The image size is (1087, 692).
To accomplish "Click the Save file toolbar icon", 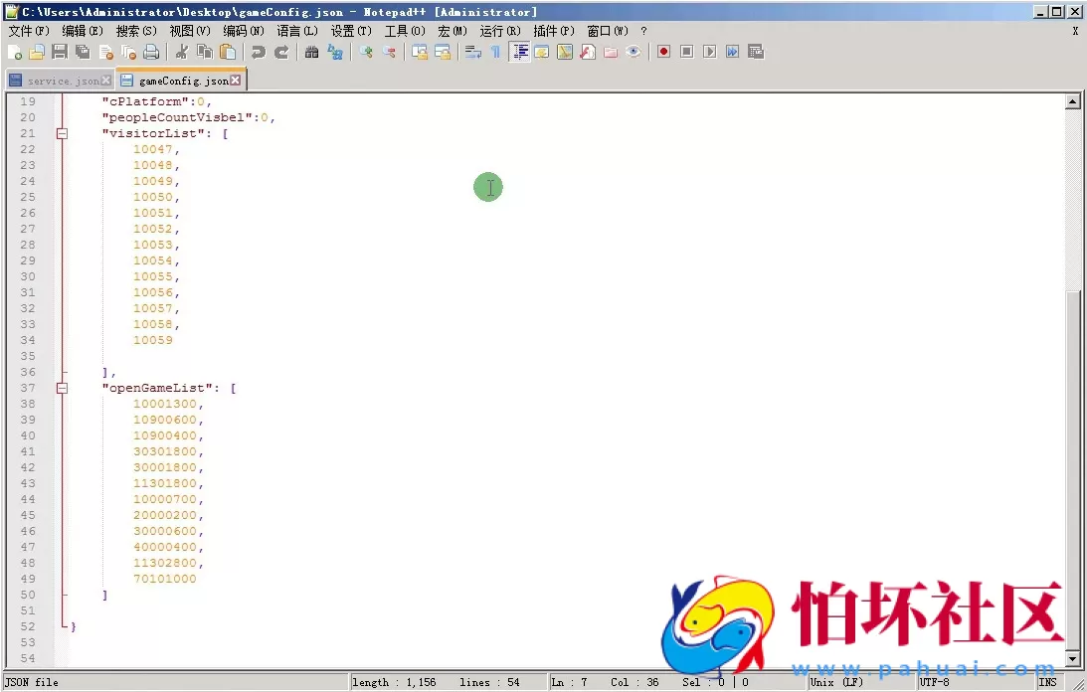I will (60, 52).
